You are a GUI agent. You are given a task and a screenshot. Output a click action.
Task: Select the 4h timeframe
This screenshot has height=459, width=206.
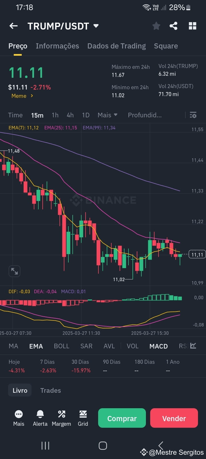pos(70,115)
